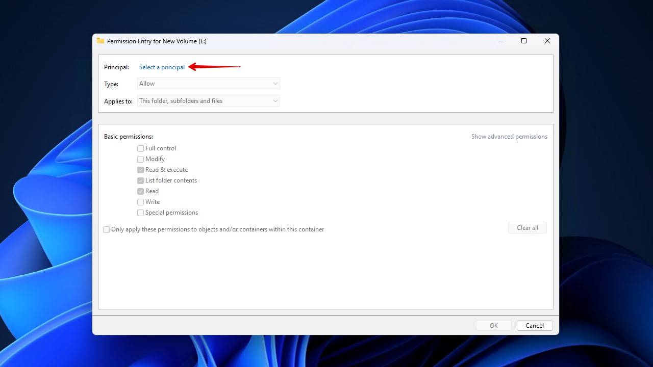Maximize the Permission Entry window
The width and height of the screenshot is (653, 367).
point(523,41)
